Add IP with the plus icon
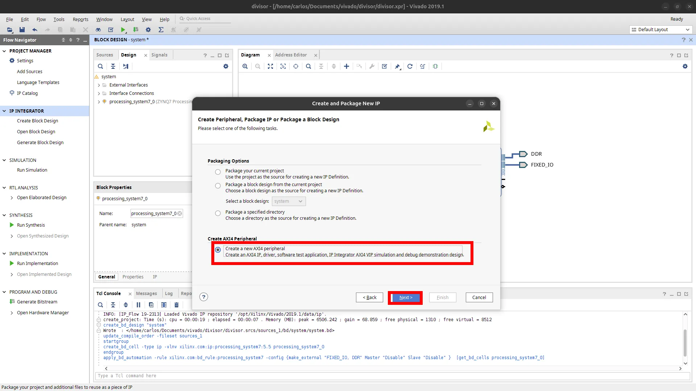 click(347, 66)
